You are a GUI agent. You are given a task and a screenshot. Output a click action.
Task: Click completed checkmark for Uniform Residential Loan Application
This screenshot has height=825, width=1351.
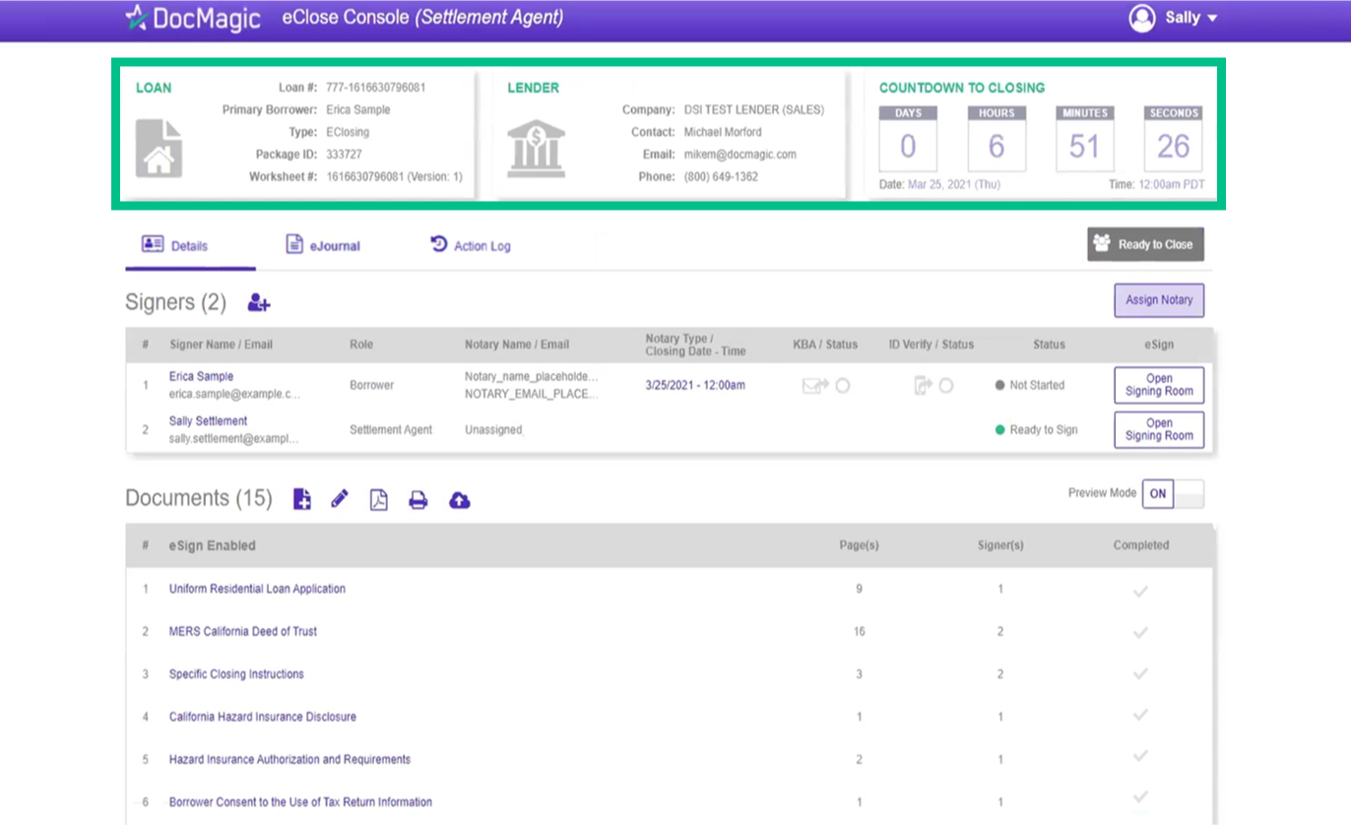1140,591
